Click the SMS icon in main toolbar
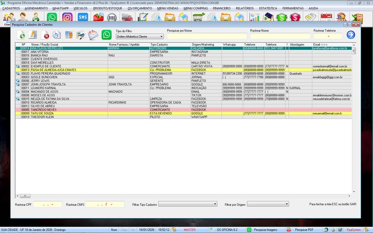This screenshot has width=373, height=233. (x=83, y=17)
